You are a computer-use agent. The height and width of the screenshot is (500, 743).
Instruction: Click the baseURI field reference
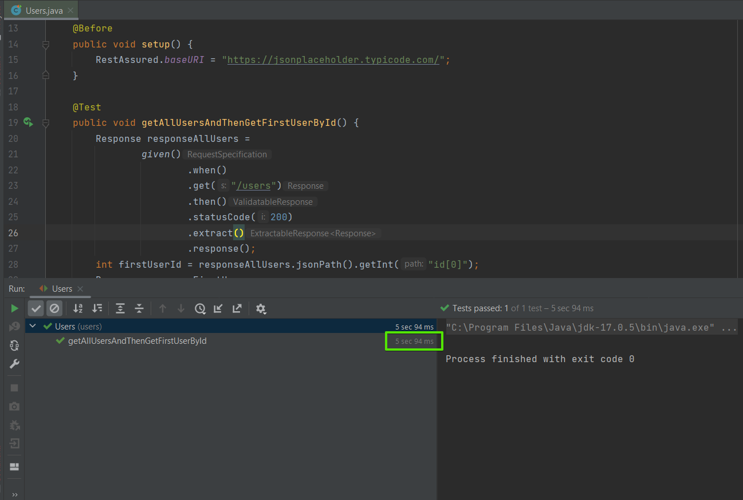[x=184, y=59]
